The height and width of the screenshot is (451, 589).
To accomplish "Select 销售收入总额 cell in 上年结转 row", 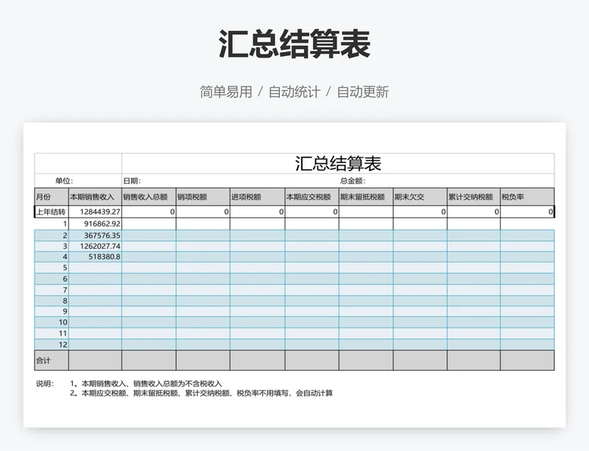I will [149, 212].
